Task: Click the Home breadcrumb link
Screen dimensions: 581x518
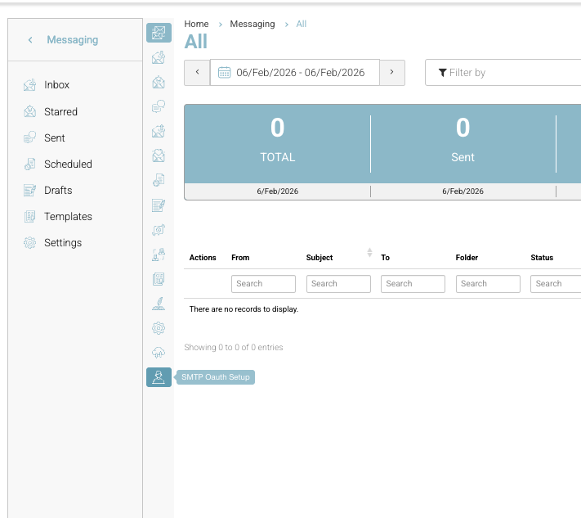Action: (196, 24)
